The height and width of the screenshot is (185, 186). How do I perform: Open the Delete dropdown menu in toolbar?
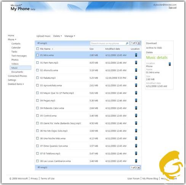click(x=58, y=36)
